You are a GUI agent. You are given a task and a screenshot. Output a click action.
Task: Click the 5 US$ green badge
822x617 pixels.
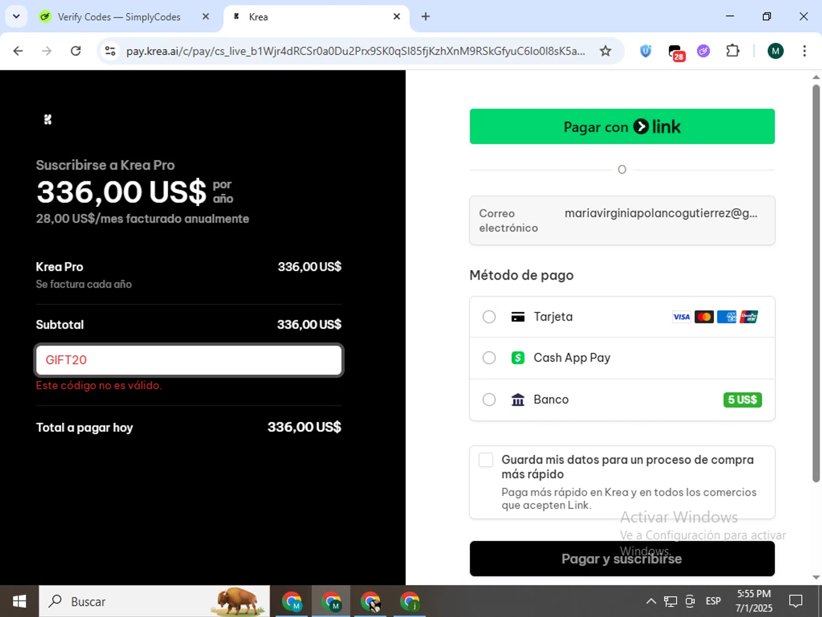743,400
